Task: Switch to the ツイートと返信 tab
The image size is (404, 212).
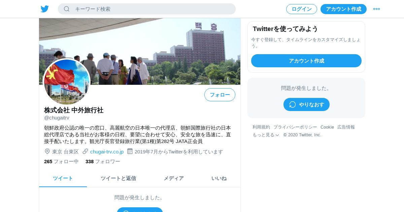Action: pos(118,178)
